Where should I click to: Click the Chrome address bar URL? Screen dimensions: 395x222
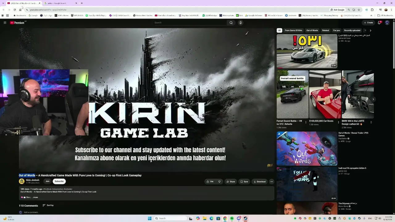coord(48,10)
